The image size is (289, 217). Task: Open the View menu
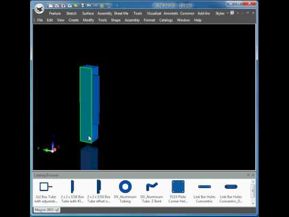coord(60,20)
